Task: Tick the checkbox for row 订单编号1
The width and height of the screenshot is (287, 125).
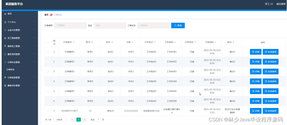Action: pyautogui.click(x=48, y=52)
